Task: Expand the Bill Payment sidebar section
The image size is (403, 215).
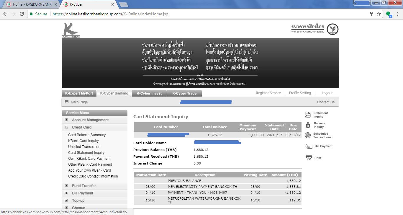Action: tap(67, 193)
